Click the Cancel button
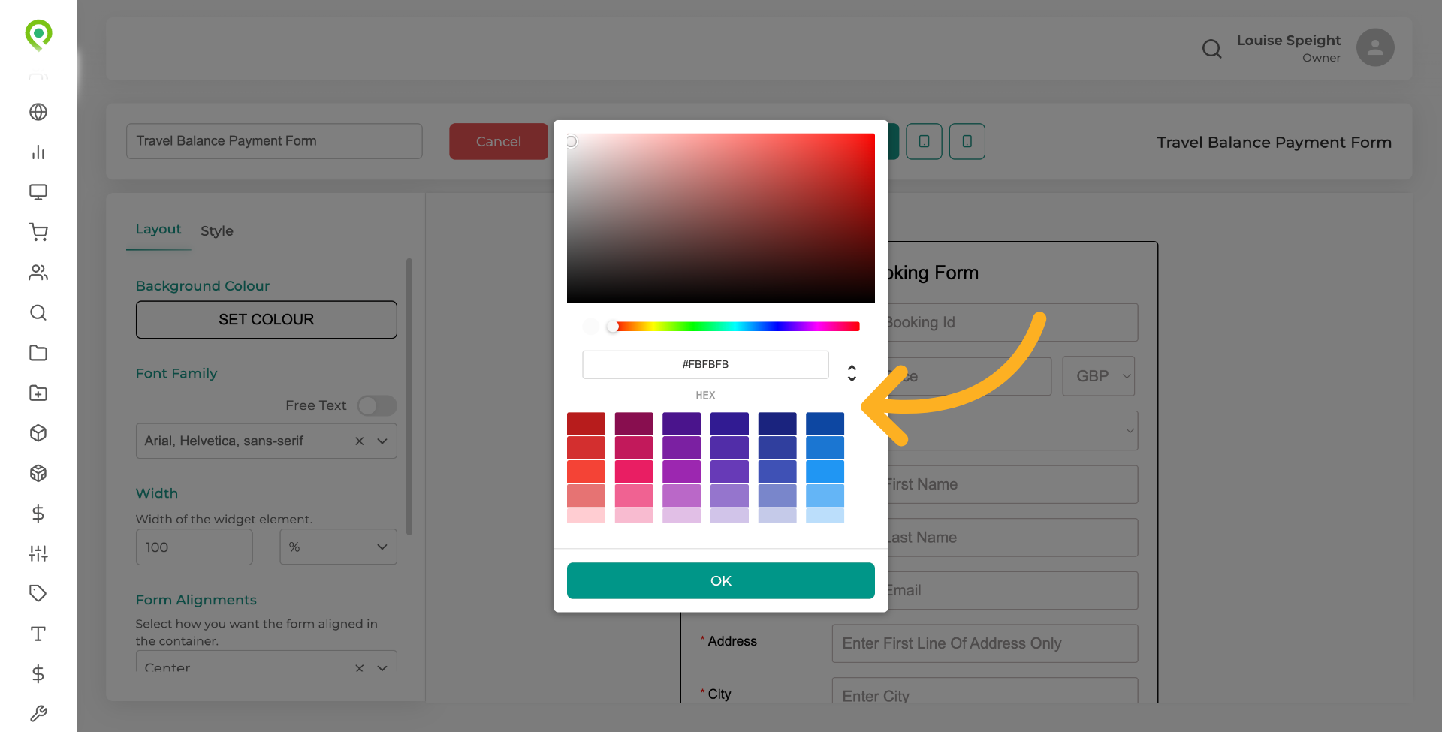 [x=498, y=141]
